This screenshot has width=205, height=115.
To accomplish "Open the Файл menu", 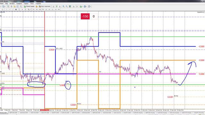I will coord(2,4).
